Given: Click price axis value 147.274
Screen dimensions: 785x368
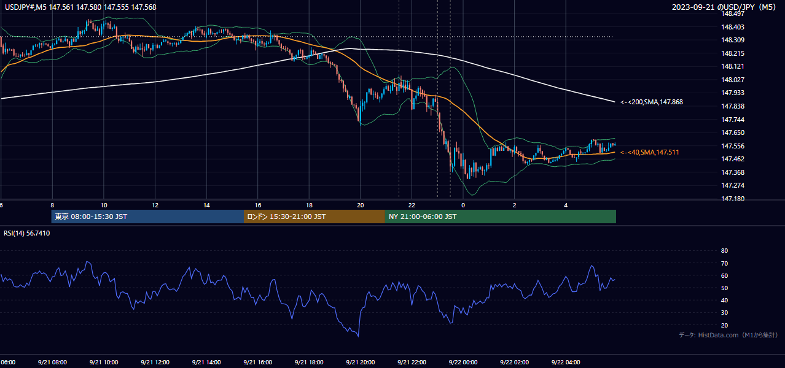Looking at the screenshot, I should pyautogui.click(x=732, y=185).
